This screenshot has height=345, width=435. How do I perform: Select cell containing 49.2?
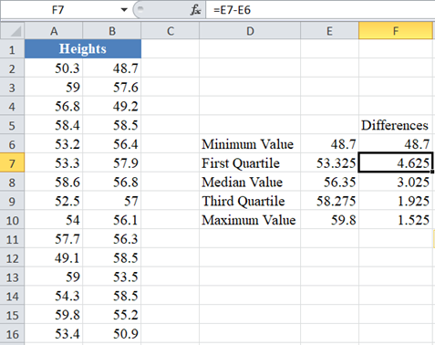112,106
